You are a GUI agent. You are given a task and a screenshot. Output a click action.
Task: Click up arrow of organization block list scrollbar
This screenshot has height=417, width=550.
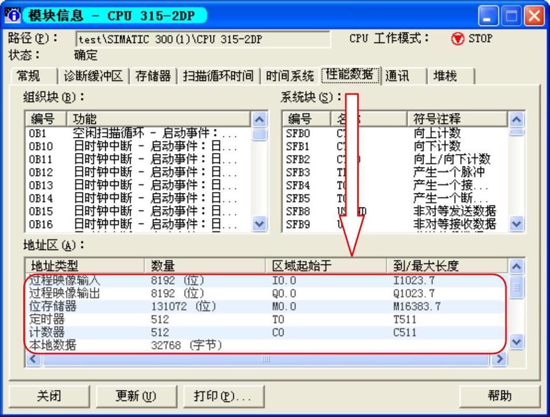[259, 120]
